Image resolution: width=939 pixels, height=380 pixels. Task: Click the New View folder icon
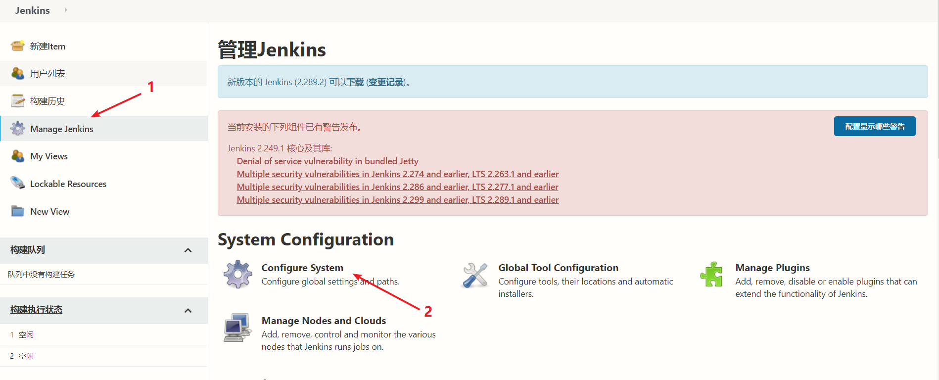18,211
